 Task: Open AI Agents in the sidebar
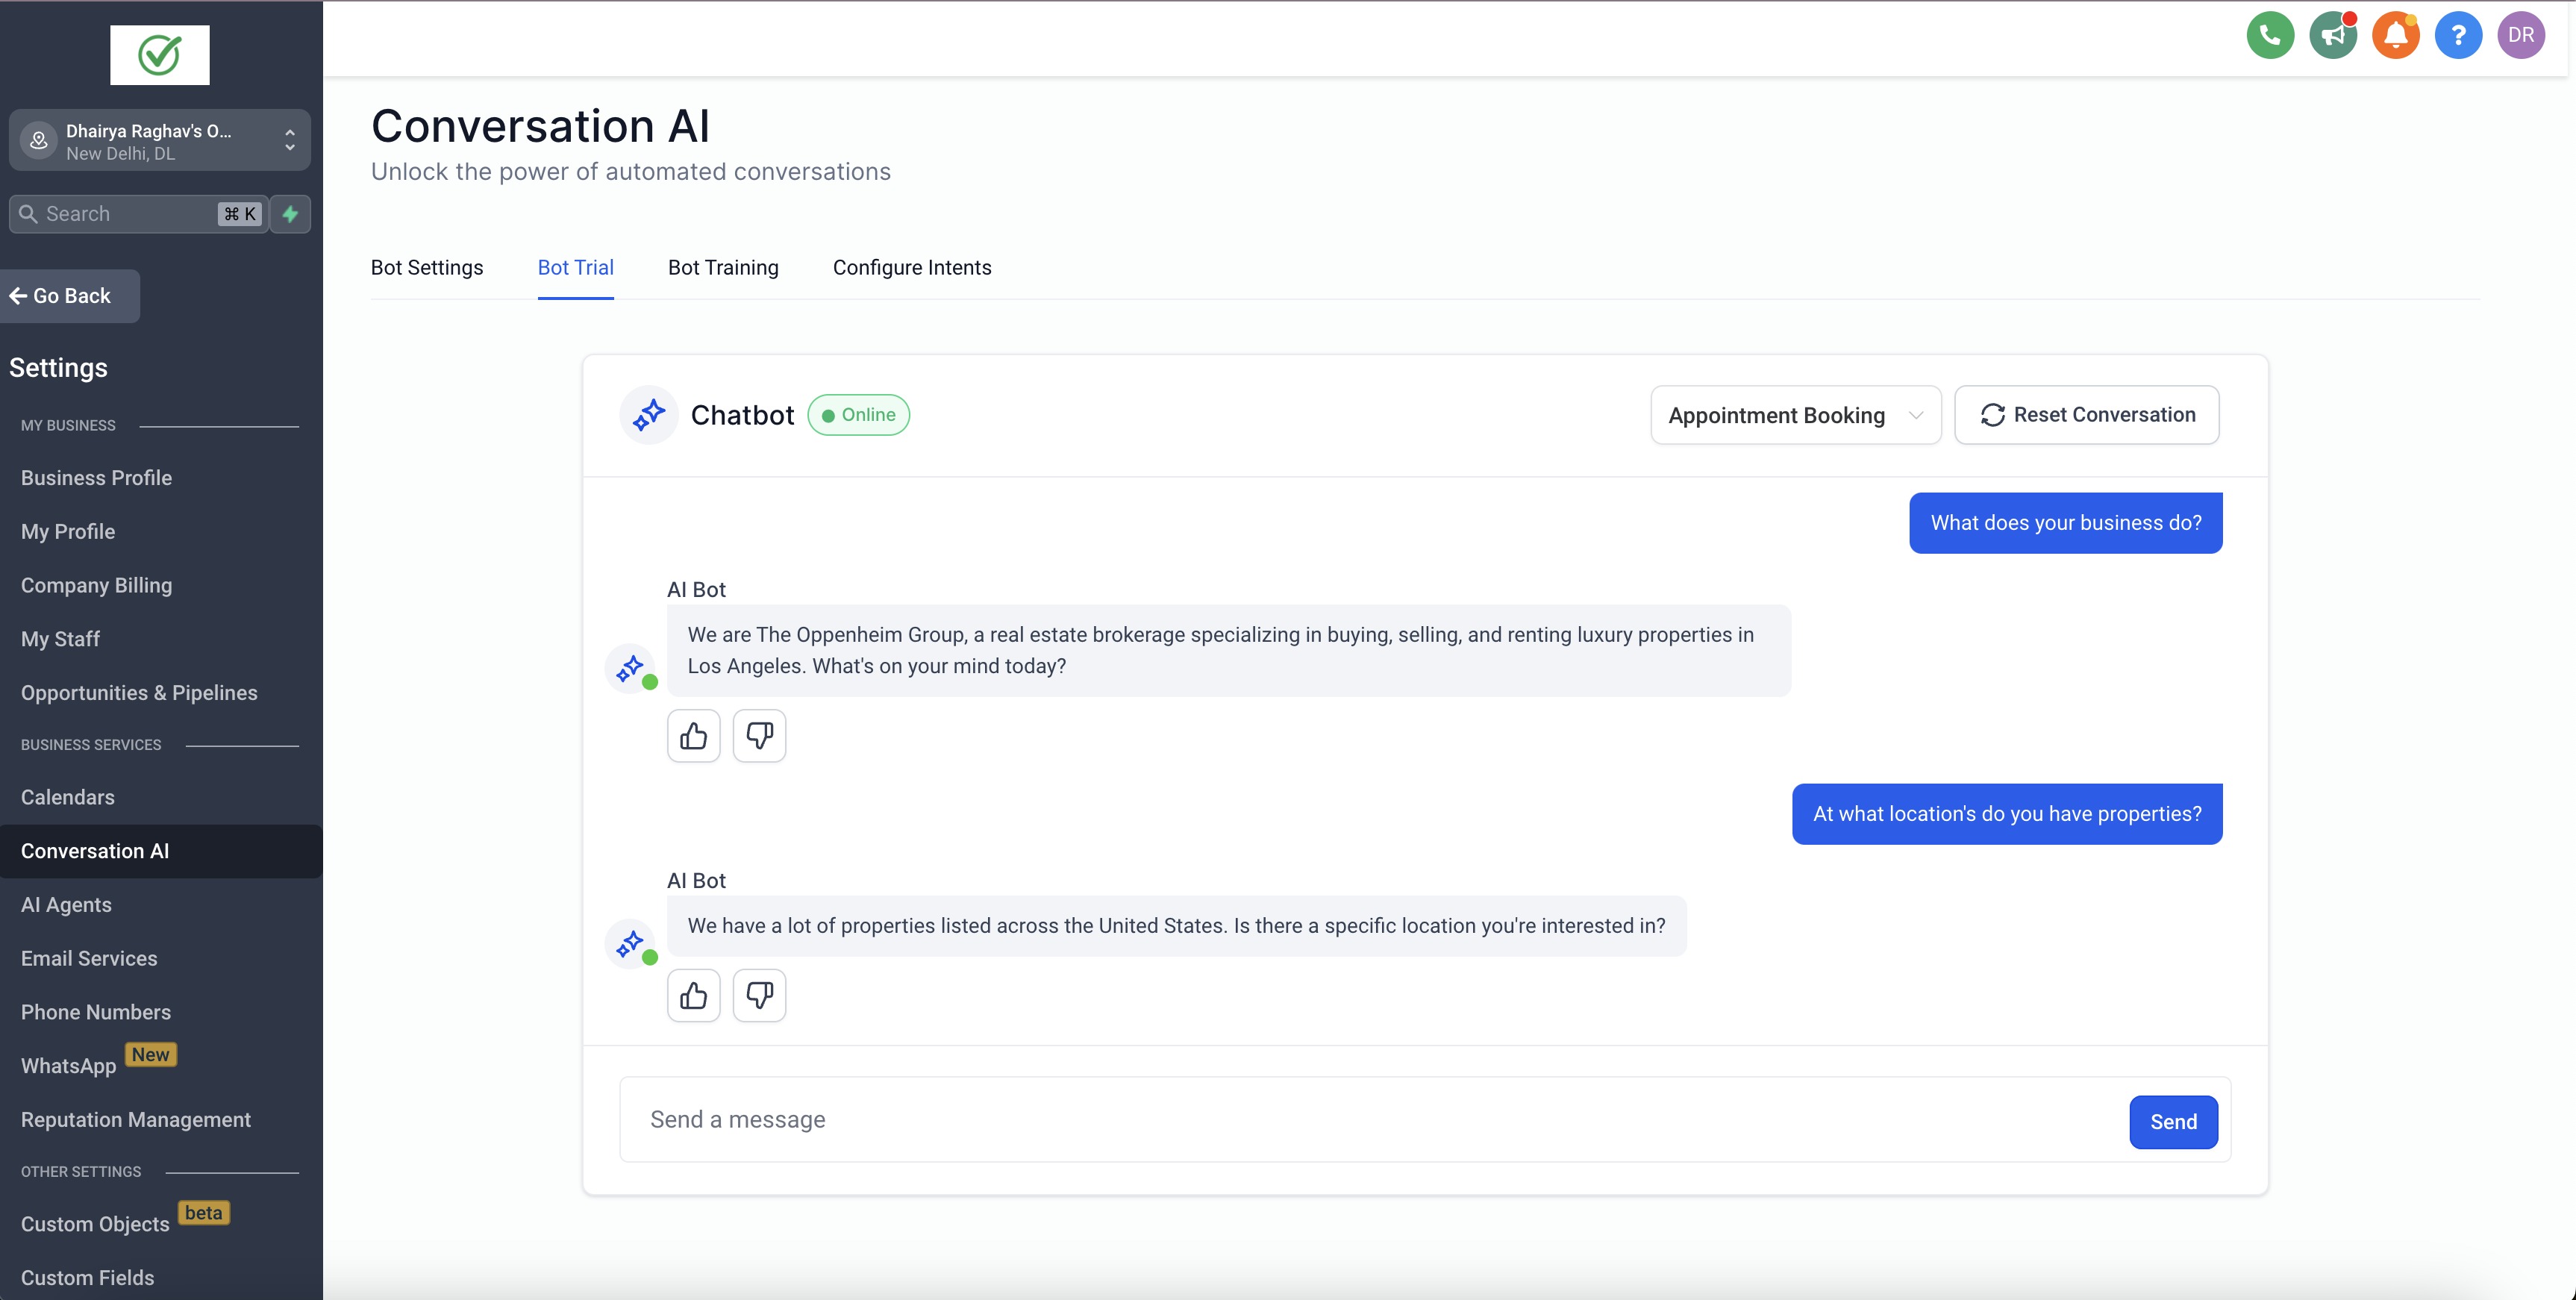coord(66,905)
